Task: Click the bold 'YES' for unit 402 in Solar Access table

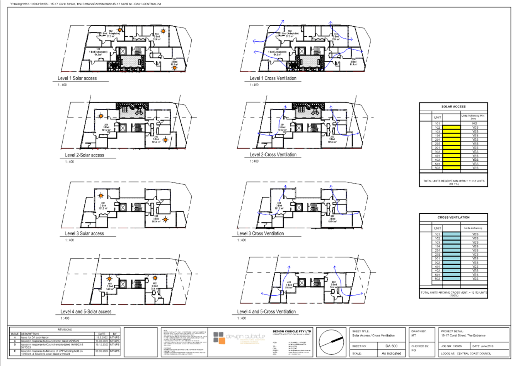Action: click(475, 160)
